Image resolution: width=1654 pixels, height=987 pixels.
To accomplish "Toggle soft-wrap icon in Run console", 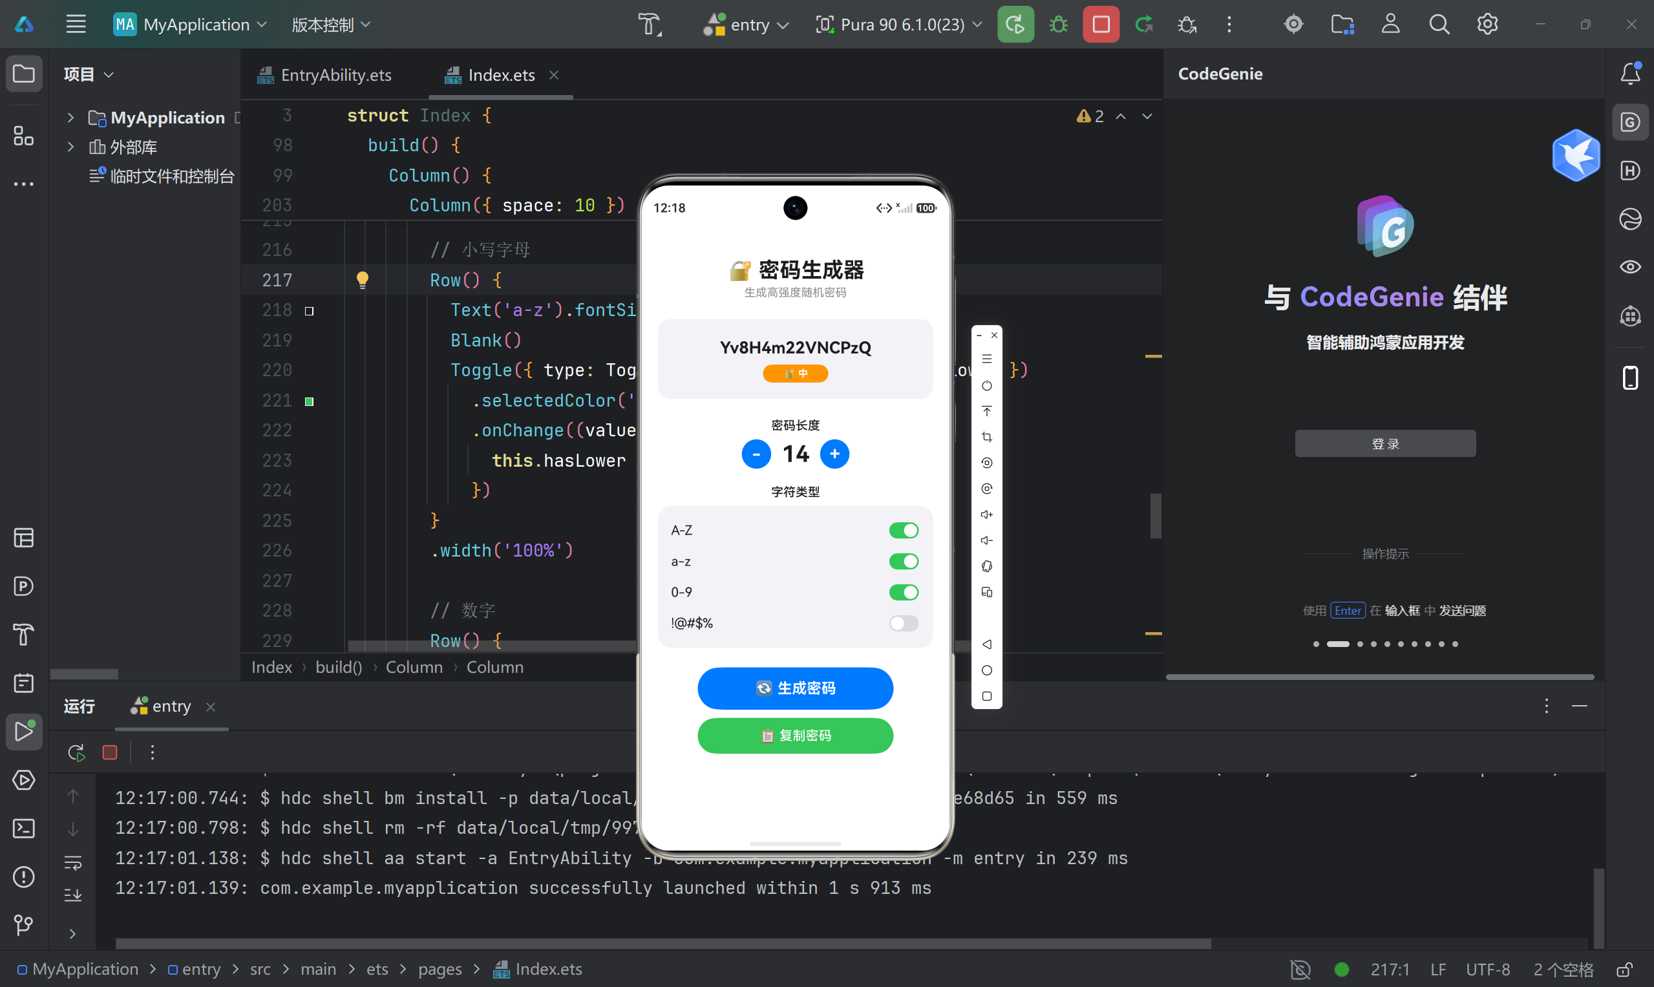I will pyautogui.click(x=72, y=864).
